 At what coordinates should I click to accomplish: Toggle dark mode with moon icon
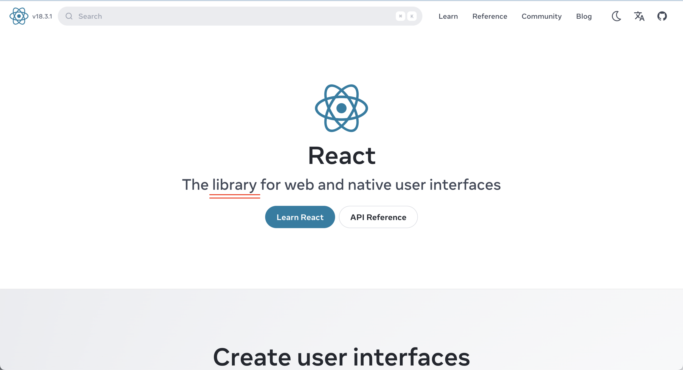[616, 16]
